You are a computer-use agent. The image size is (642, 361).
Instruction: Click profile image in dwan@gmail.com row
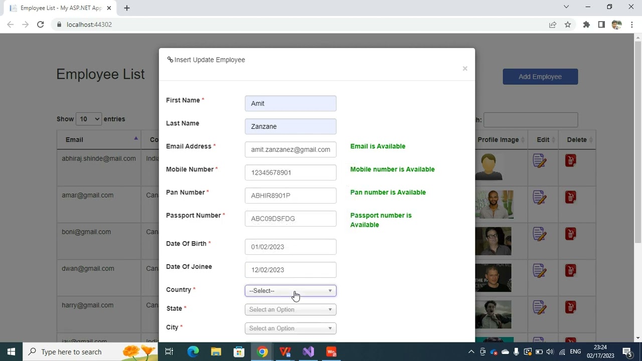494,277
